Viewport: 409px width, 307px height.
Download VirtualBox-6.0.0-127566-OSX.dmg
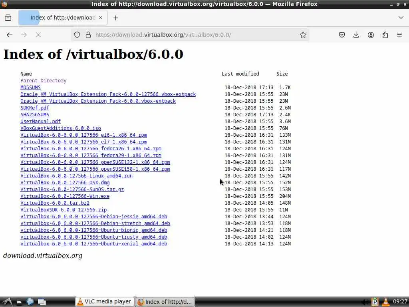click(x=65, y=182)
